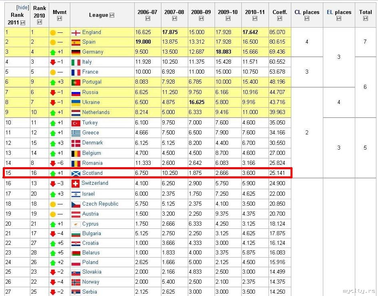378x296 pixels.
Task: Sort by 2008–09 season icon
Action: tap(201, 18)
